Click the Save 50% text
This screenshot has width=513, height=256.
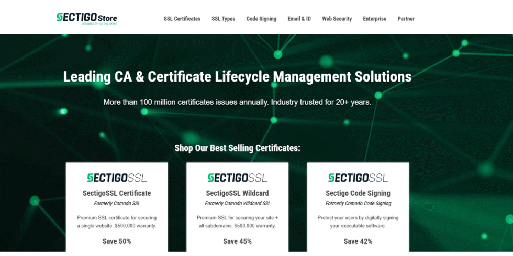click(x=117, y=241)
